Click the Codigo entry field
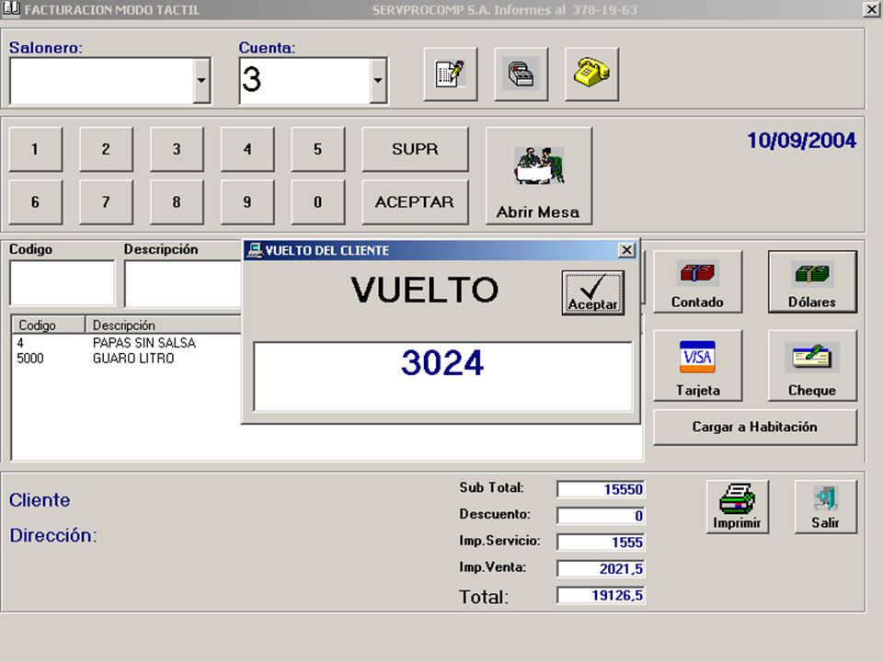Viewport: 883px width, 662px height. [62, 283]
